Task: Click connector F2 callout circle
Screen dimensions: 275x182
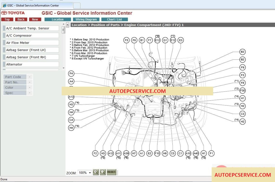Action: click(x=95, y=154)
